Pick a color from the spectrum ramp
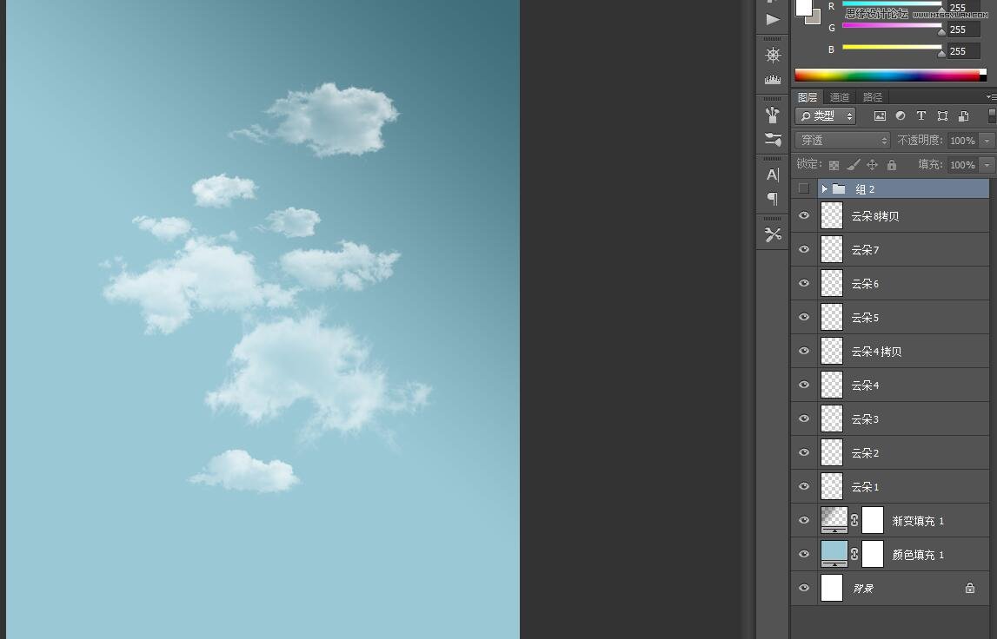Viewport: 997px width, 639px height. click(890, 75)
